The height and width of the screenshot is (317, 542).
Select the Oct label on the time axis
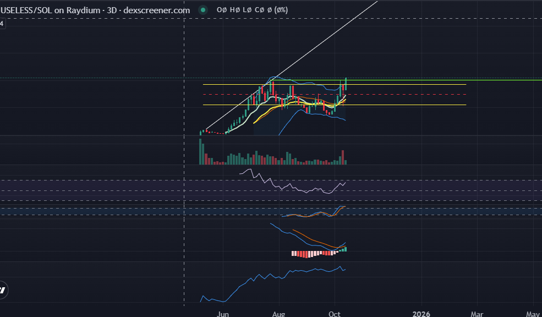pos(333,313)
